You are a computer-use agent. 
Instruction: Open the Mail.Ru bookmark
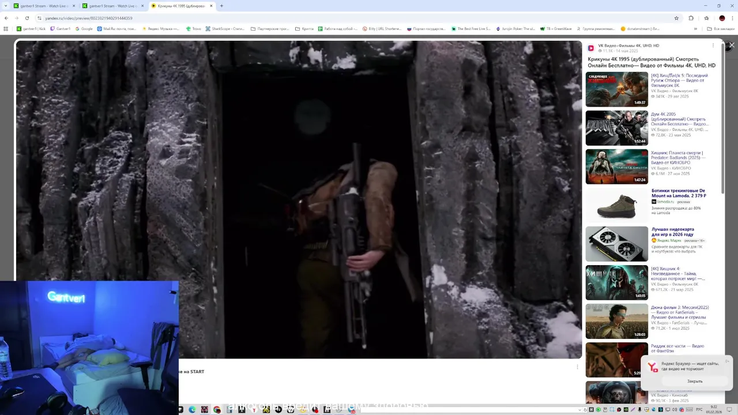[116, 28]
